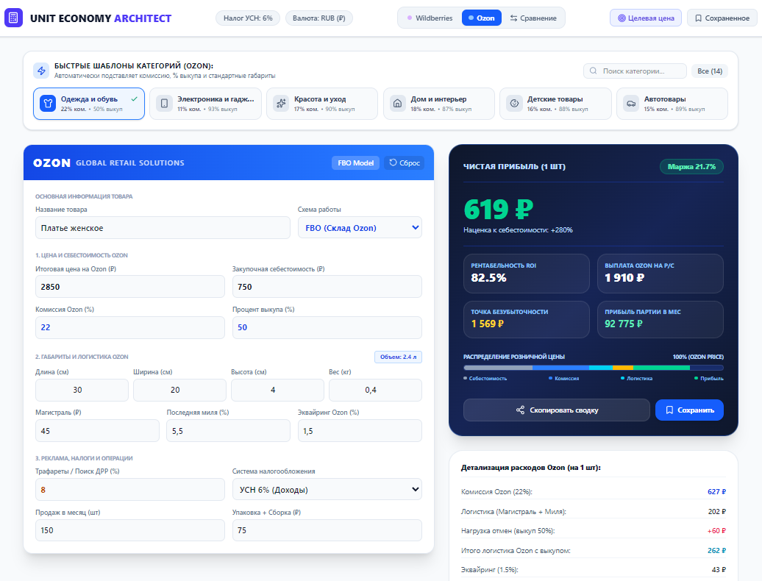Click the Магистраль (₽) field

point(97,431)
